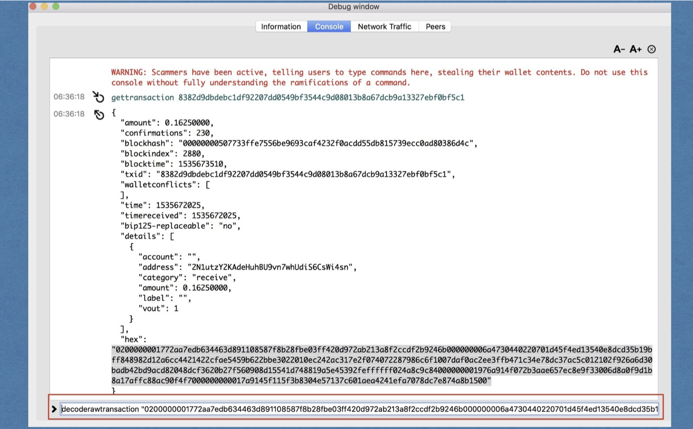
Task: Click the "timereceived" line
Action: (x=181, y=215)
